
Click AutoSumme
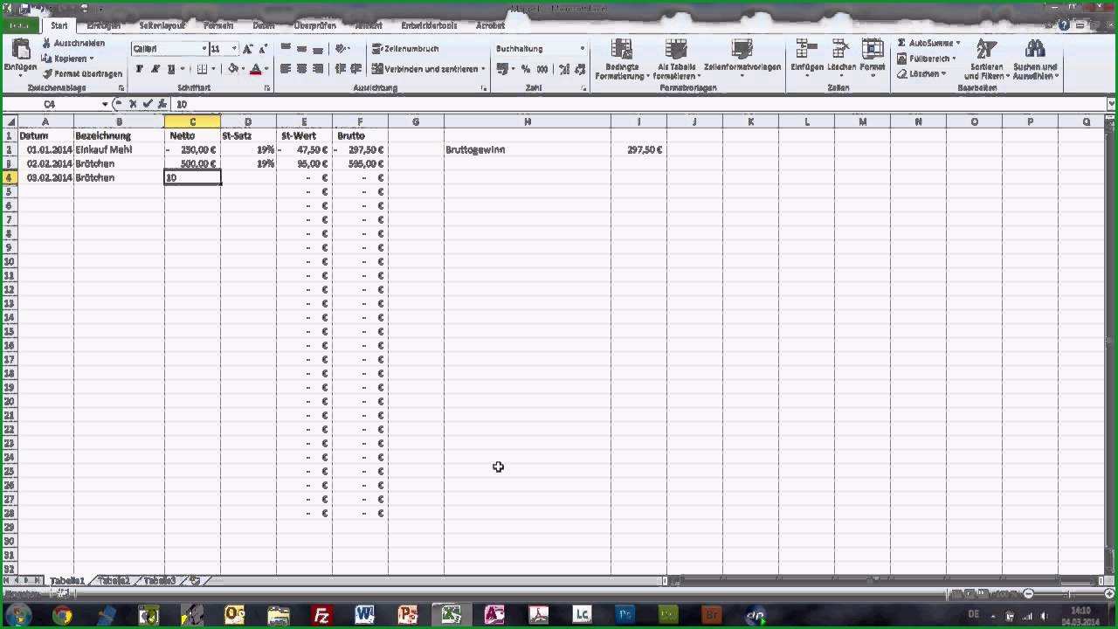927,43
